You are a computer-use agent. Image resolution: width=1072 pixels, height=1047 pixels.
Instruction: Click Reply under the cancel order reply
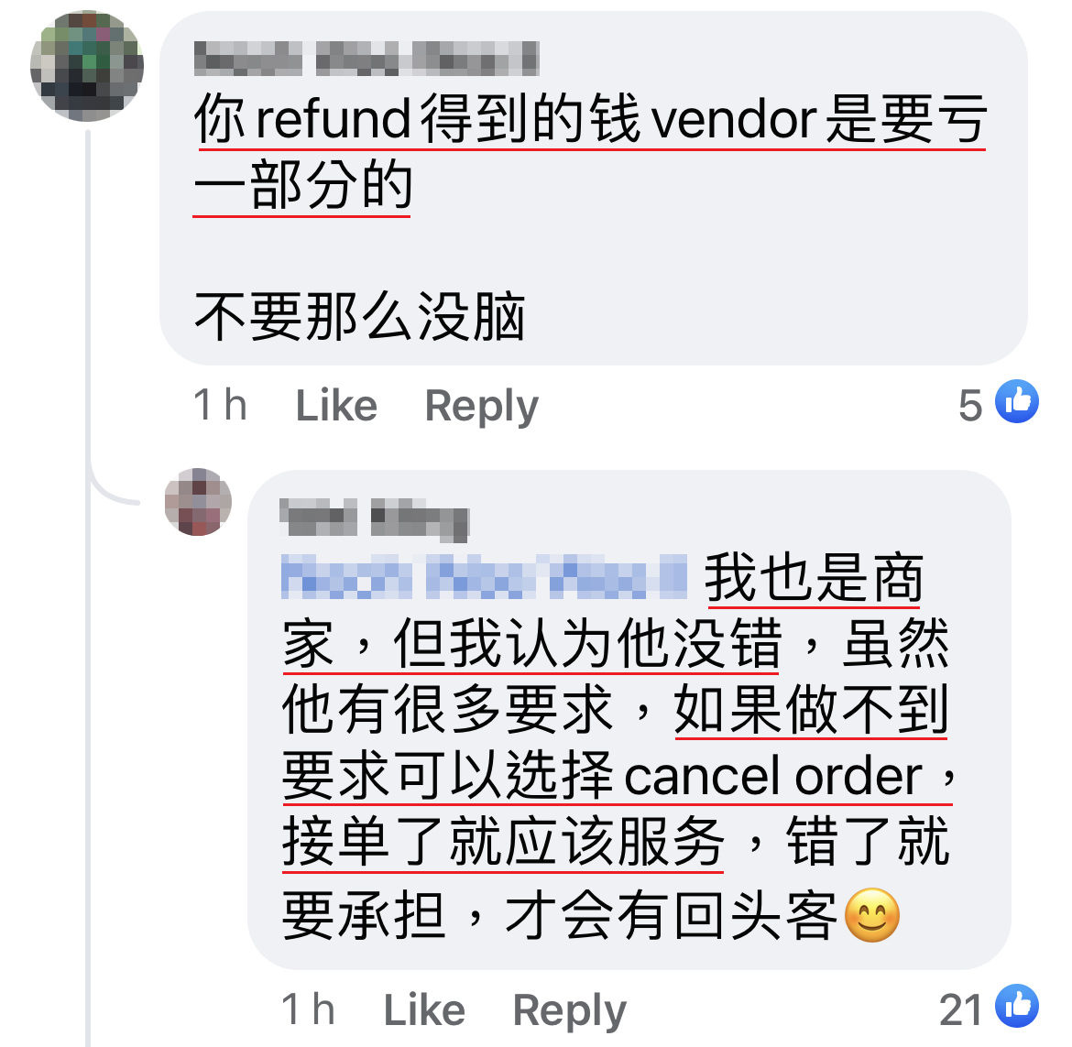pos(570,1010)
